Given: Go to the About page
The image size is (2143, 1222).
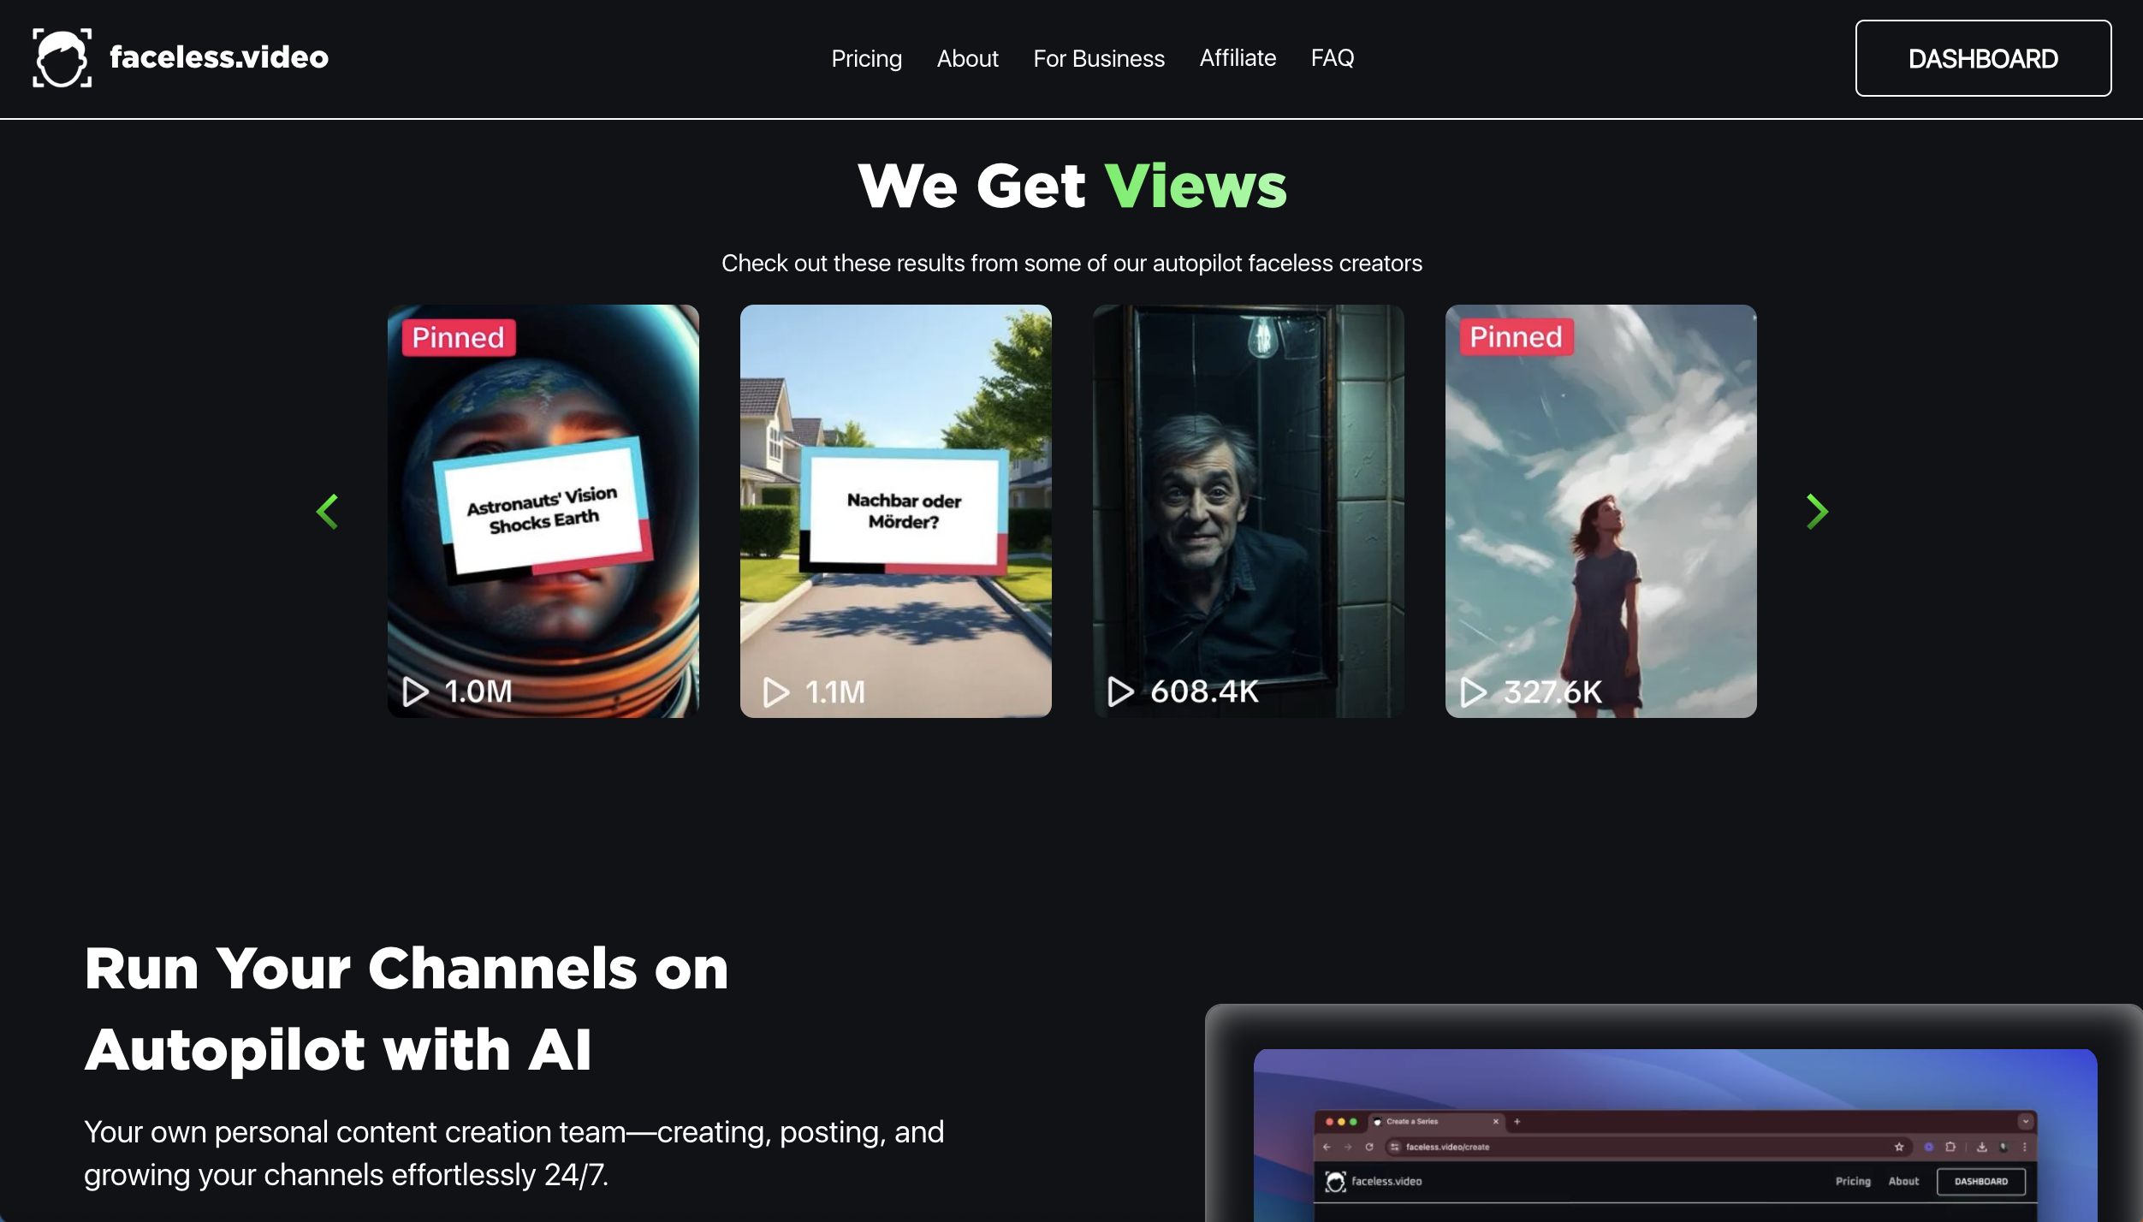Looking at the screenshot, I should click(967, 58).
